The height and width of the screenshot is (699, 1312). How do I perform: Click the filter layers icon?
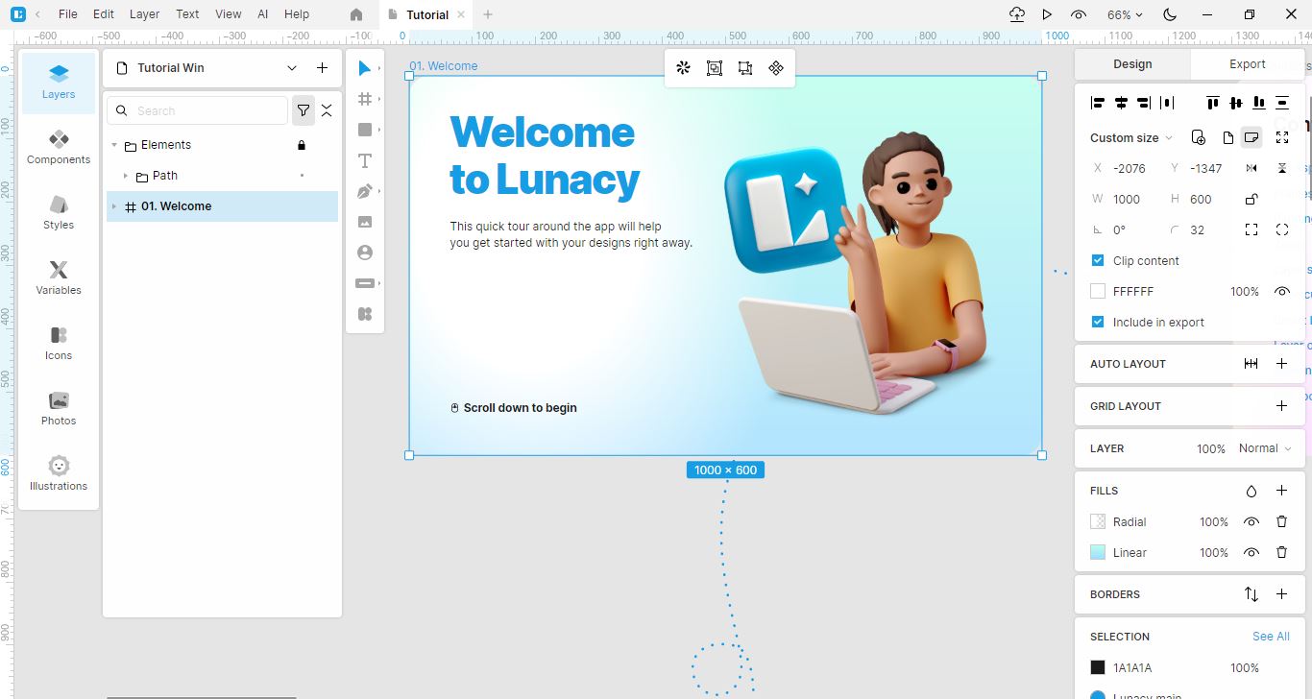point(304,110)
